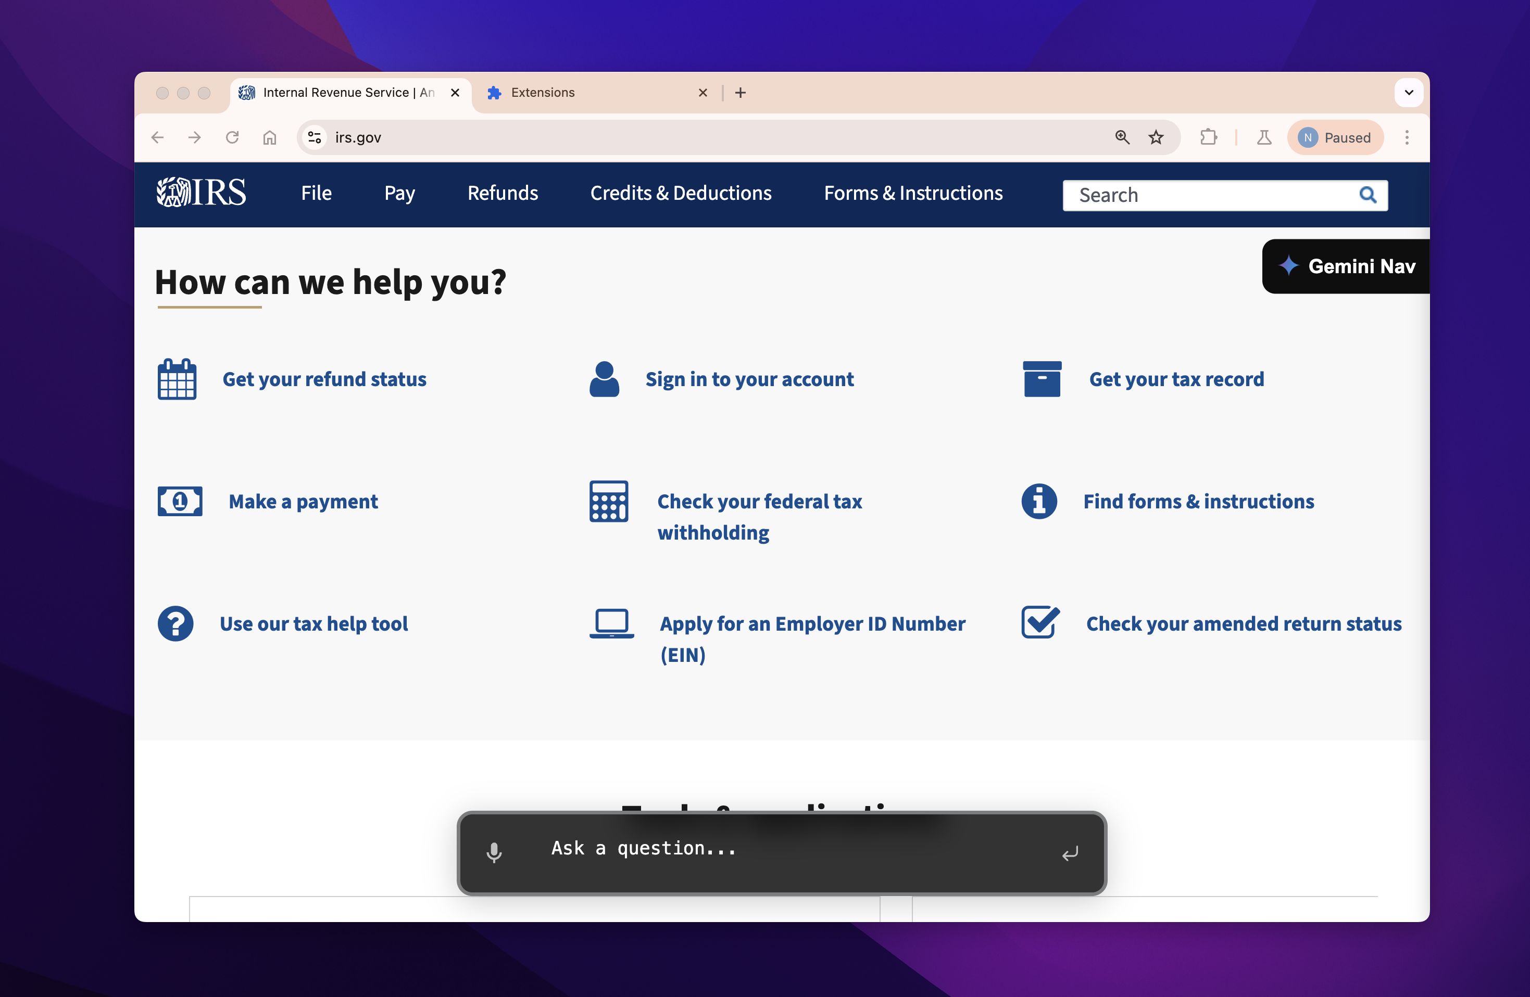
Task: Open the Extensions puzzle icon in toolbar
Action: coord(1208,137)
